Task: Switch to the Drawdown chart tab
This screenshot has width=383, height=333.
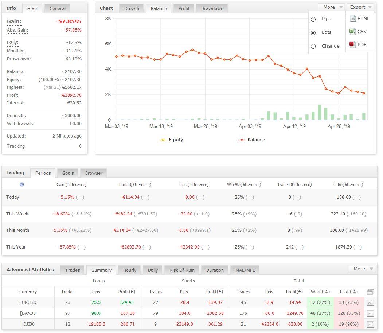Action: 212,8
